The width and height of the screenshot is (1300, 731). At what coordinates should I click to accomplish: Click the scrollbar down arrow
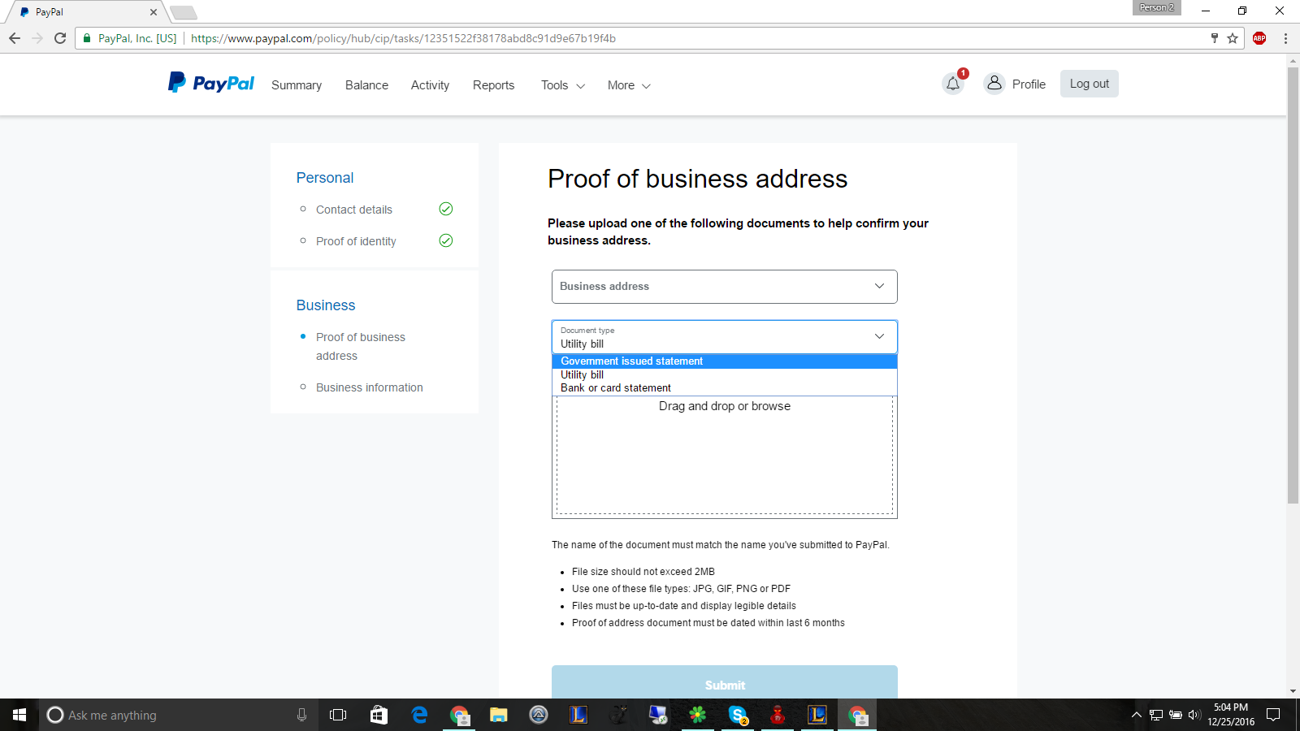point(1293,691)
